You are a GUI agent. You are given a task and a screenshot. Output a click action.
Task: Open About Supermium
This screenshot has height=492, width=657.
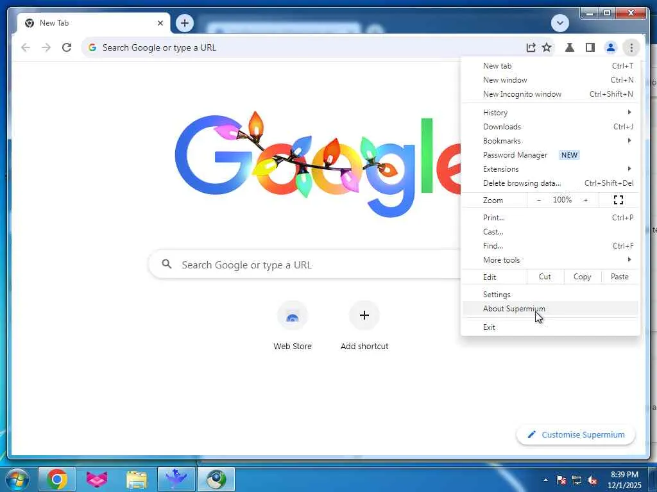click(x=550, y=309)
